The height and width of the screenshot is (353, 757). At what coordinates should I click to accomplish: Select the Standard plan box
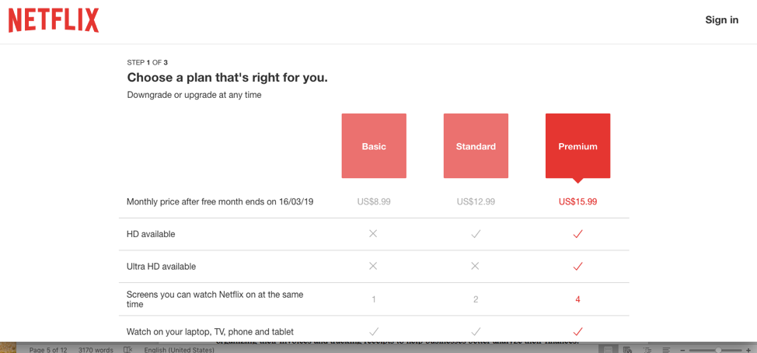tap(476, 146)
